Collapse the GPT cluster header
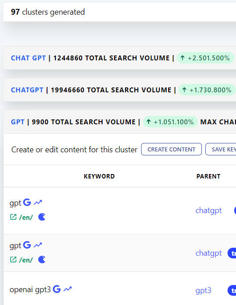The height and width of the screenshot is (305, 236). (120, 122)
